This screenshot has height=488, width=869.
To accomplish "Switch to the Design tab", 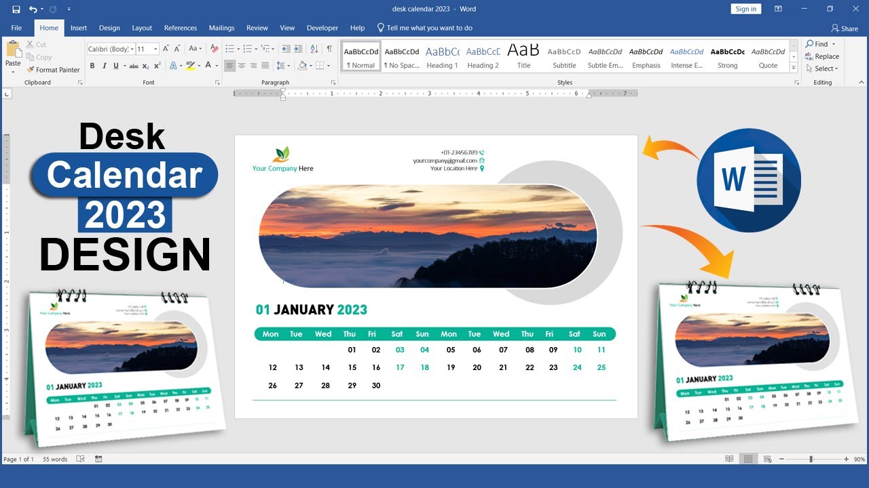I will click(x=109, y=28).
